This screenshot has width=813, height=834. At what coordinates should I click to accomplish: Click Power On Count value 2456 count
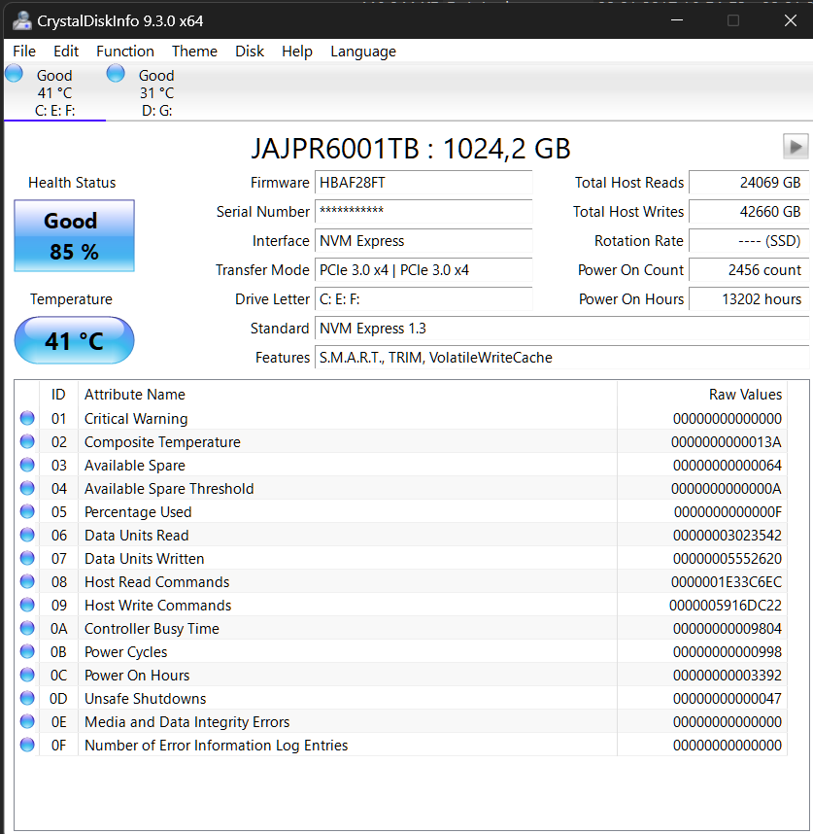[749, 270]
